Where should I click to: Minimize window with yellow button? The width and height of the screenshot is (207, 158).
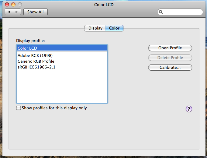pos(13,5)
